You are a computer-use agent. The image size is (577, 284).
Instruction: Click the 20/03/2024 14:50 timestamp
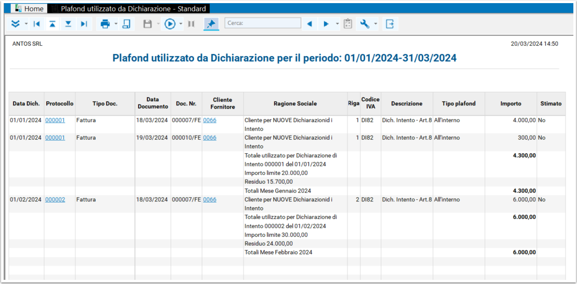click(535, 44)
